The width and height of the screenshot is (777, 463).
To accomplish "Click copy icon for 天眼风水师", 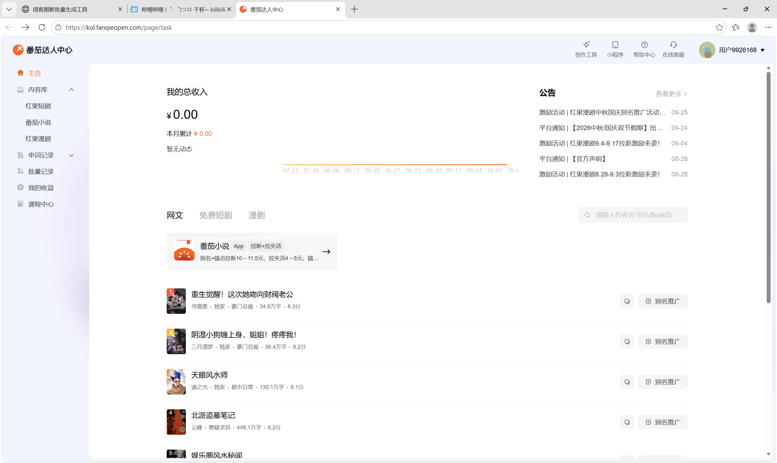I will click(x=627, y=382).
